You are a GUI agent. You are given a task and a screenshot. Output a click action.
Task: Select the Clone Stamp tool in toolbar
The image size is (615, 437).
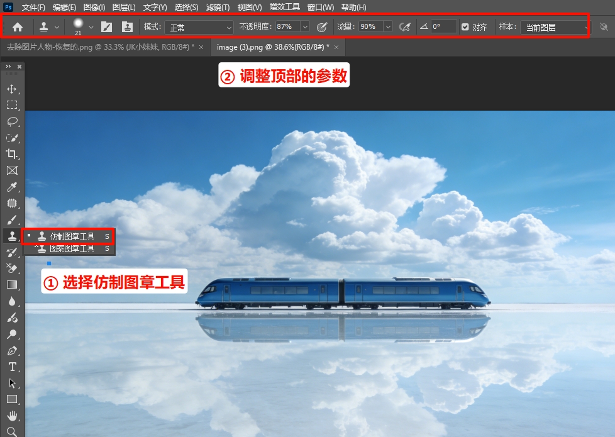[13, 236]
